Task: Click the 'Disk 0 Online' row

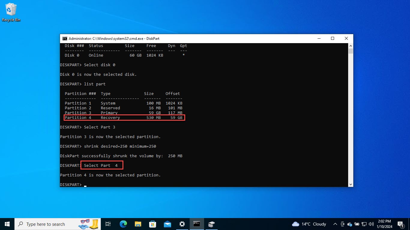Action: (125, 55)
